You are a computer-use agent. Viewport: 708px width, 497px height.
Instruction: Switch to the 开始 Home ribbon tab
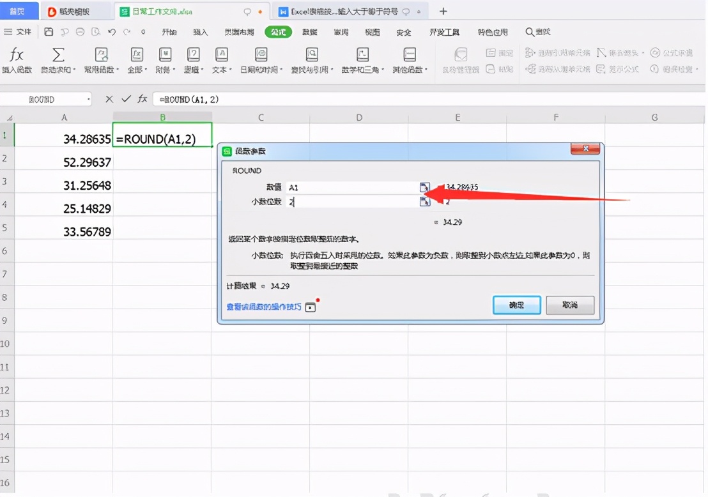pyautogui.click(x=169, y=32)
